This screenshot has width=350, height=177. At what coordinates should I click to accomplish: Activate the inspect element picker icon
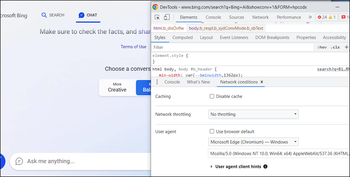click(157, 17)
